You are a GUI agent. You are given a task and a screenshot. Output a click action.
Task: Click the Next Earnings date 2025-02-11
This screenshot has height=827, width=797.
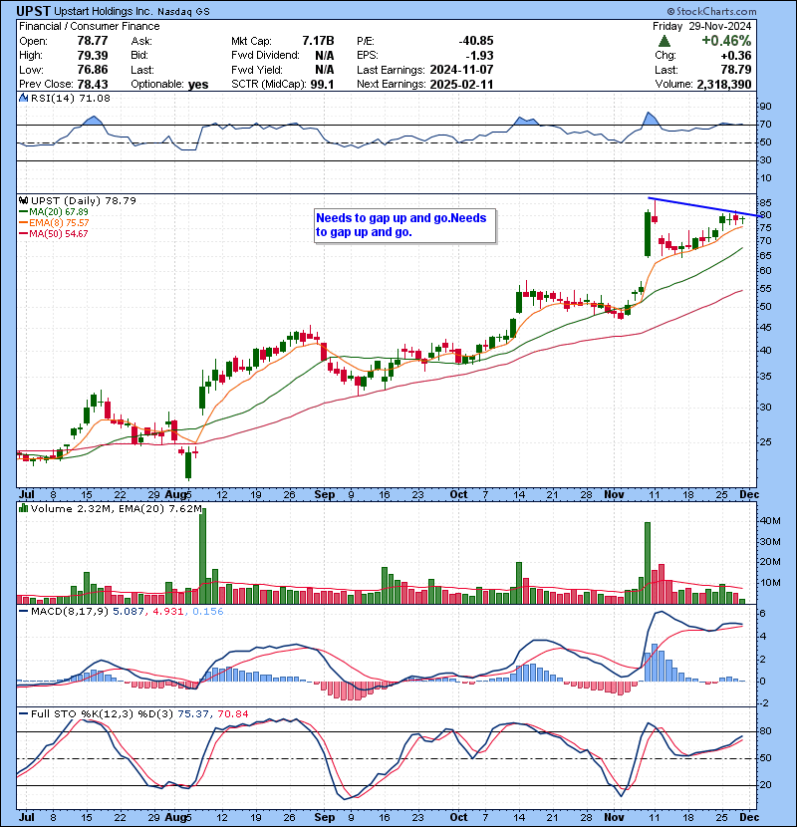tap(461, 85)
